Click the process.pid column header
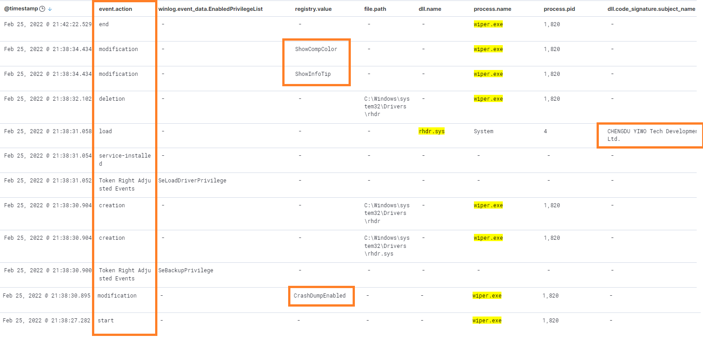The image size is (703, 340). point(559,9)
